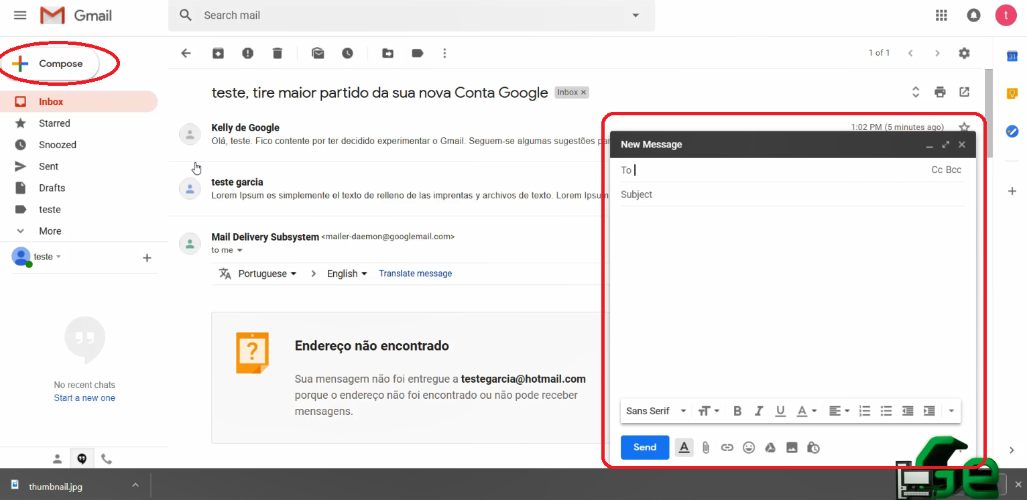Open conversation in new window
The image size is (1027, 500).
pyautogui.click(x=965, y=92)
